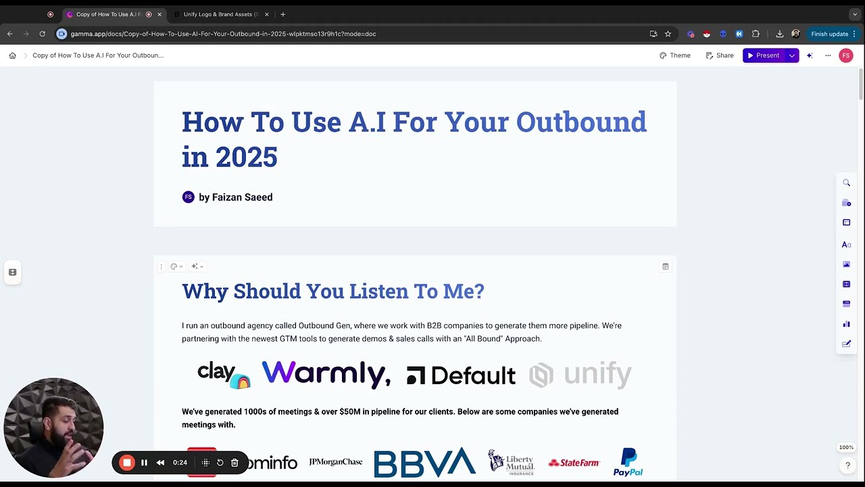Click the Finish update button
865x487 pixels.
833,34
